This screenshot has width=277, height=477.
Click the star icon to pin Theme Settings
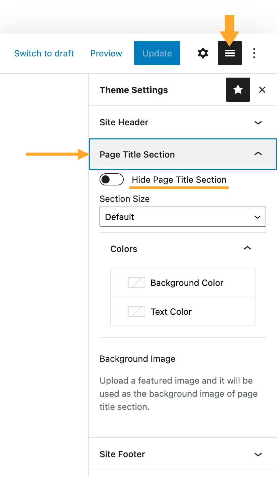(238, 90)
